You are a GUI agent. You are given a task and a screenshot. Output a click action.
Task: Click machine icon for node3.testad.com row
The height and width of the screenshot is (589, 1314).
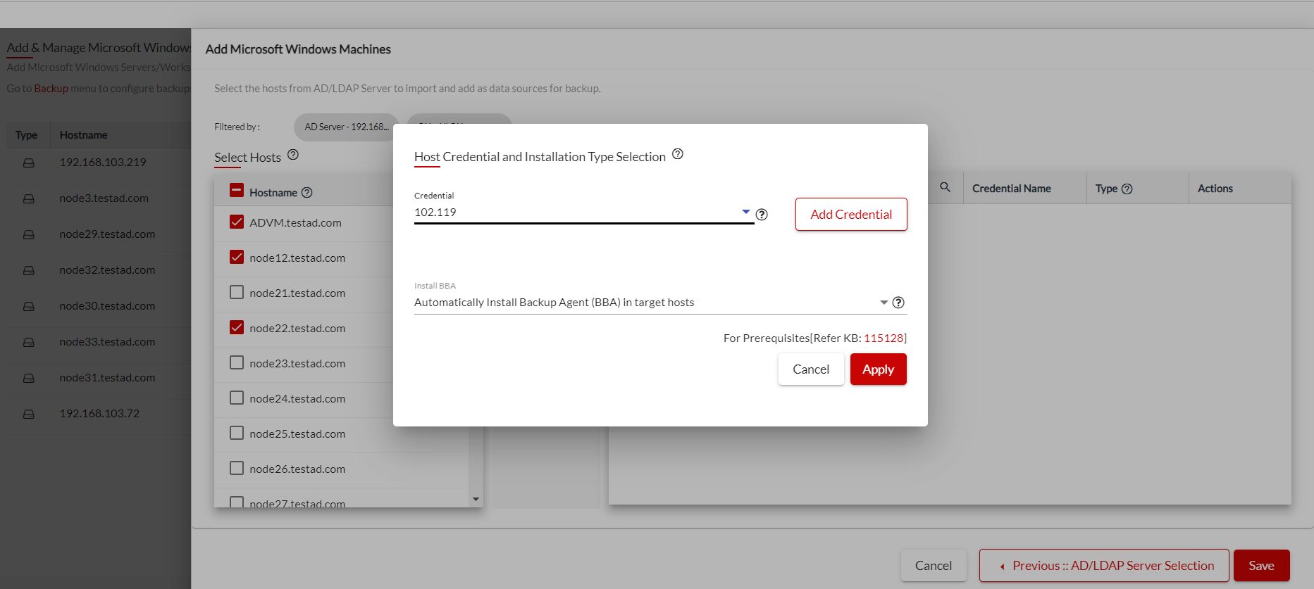click(x=29, y=198)
